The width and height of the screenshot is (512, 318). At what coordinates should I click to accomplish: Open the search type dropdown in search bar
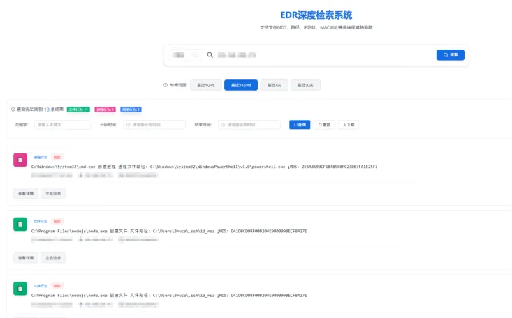pyautogui.click(x=185, y=55)
